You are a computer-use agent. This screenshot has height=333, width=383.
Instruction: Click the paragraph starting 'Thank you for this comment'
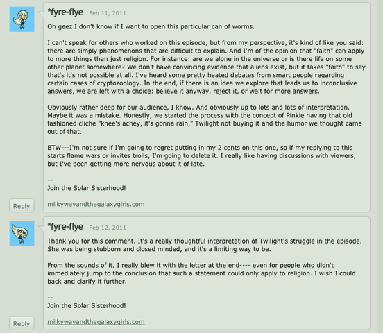(205, 245)
